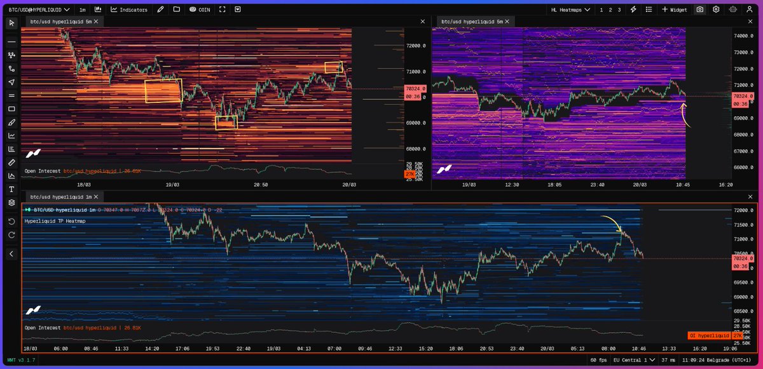Viewport: 763px width, 369px height.
Task: Change the 1m timeframe in top toolbar
Action: click(83, 10)
